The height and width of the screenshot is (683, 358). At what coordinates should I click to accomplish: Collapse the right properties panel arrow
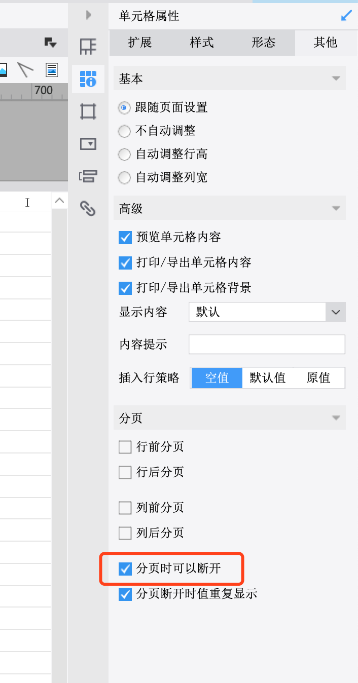(x=89, y=16)
